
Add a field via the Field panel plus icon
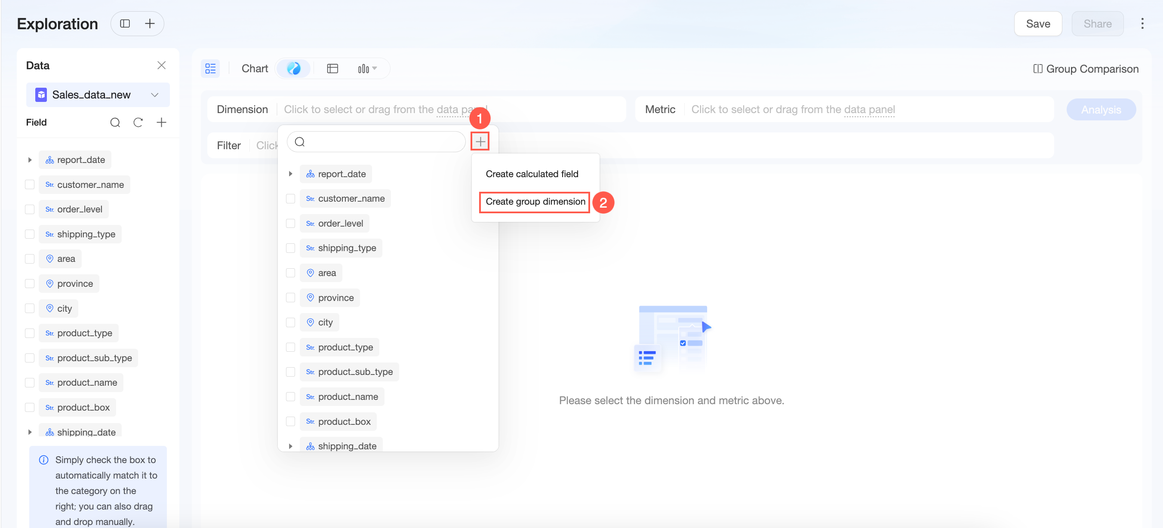tap(161, 122)
